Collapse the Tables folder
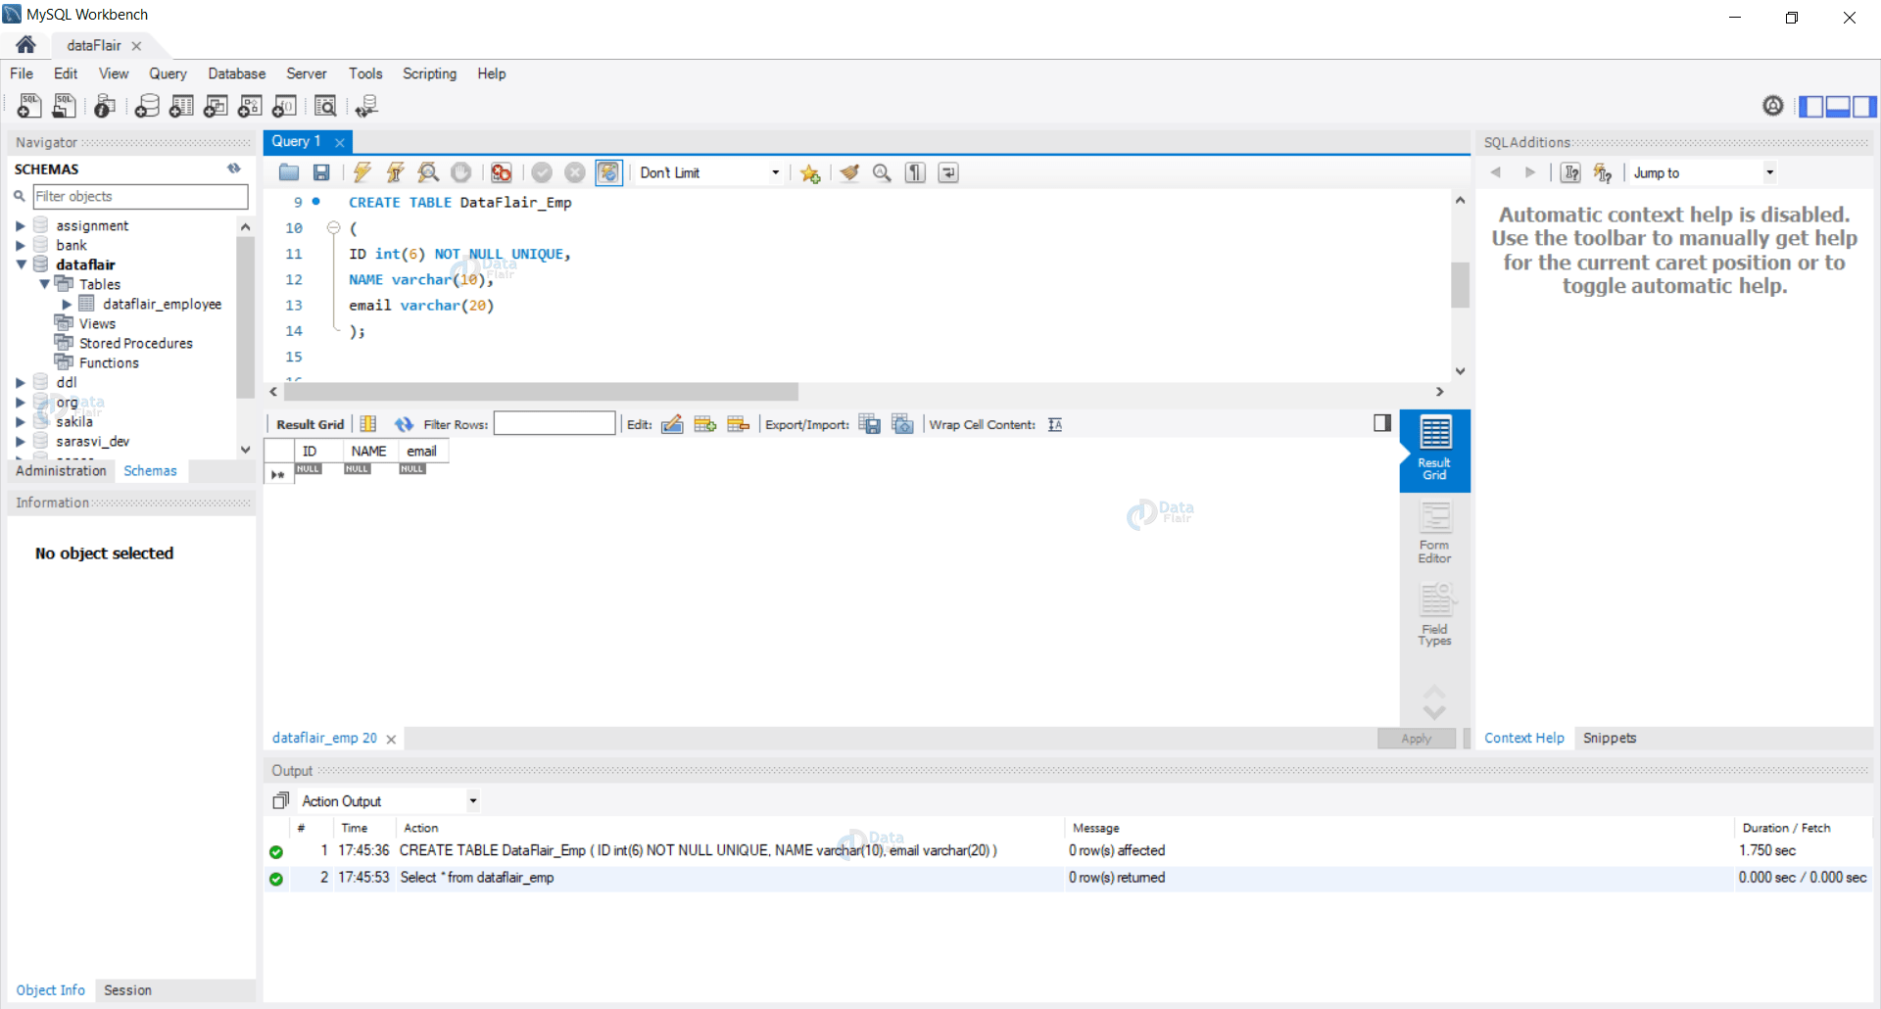Screen dimensions: 1881x1009 point(44,285)
